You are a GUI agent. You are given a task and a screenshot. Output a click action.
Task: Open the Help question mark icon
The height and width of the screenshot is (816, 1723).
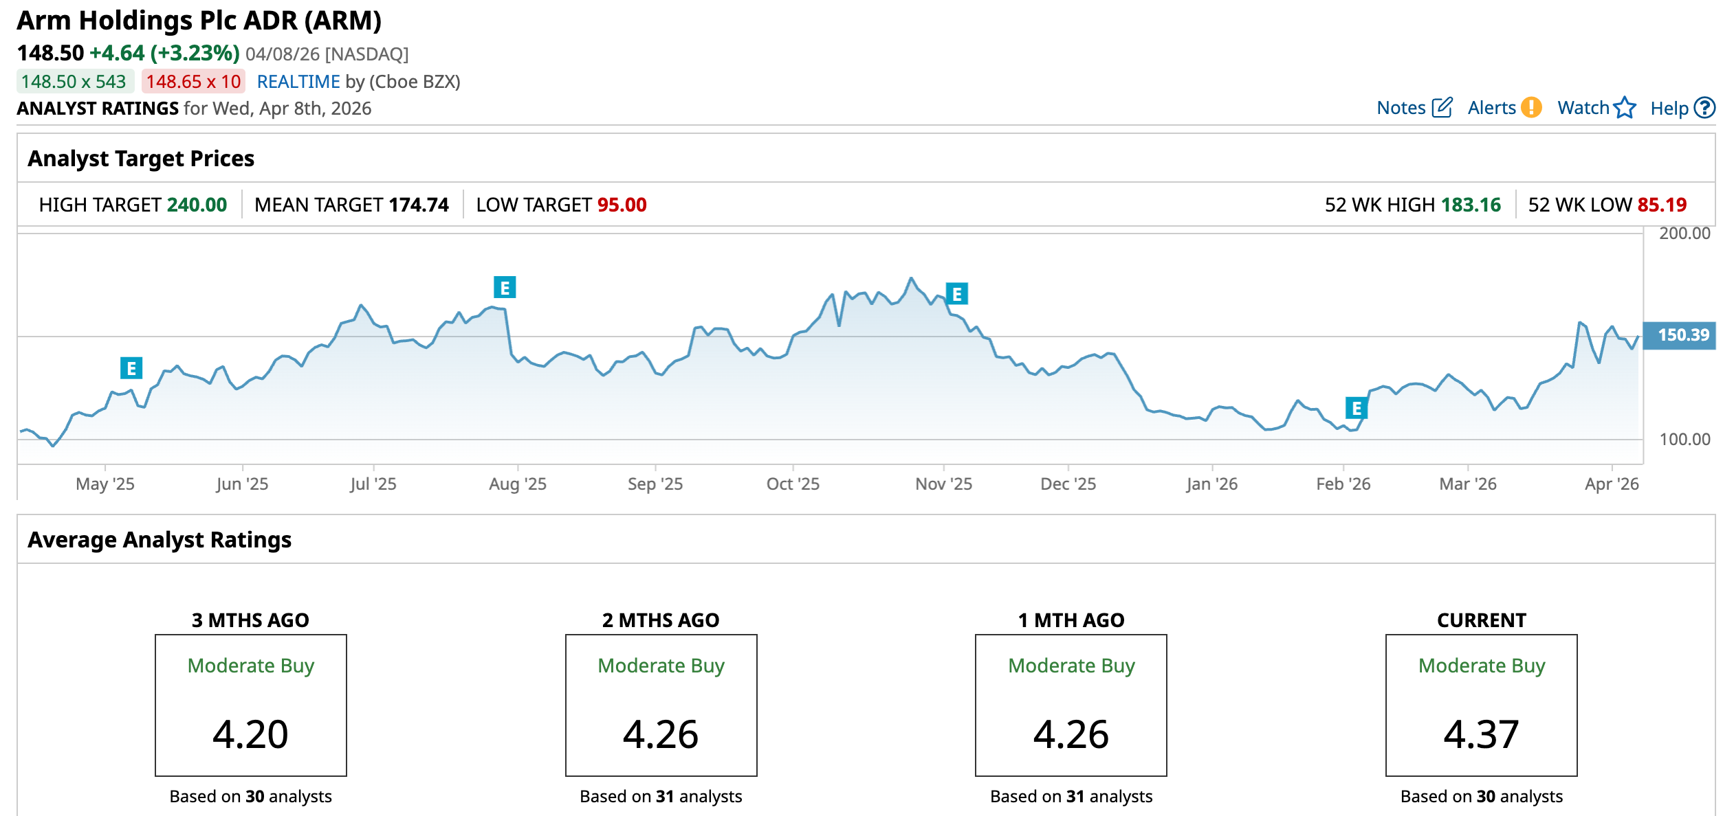click(1704, 108)
